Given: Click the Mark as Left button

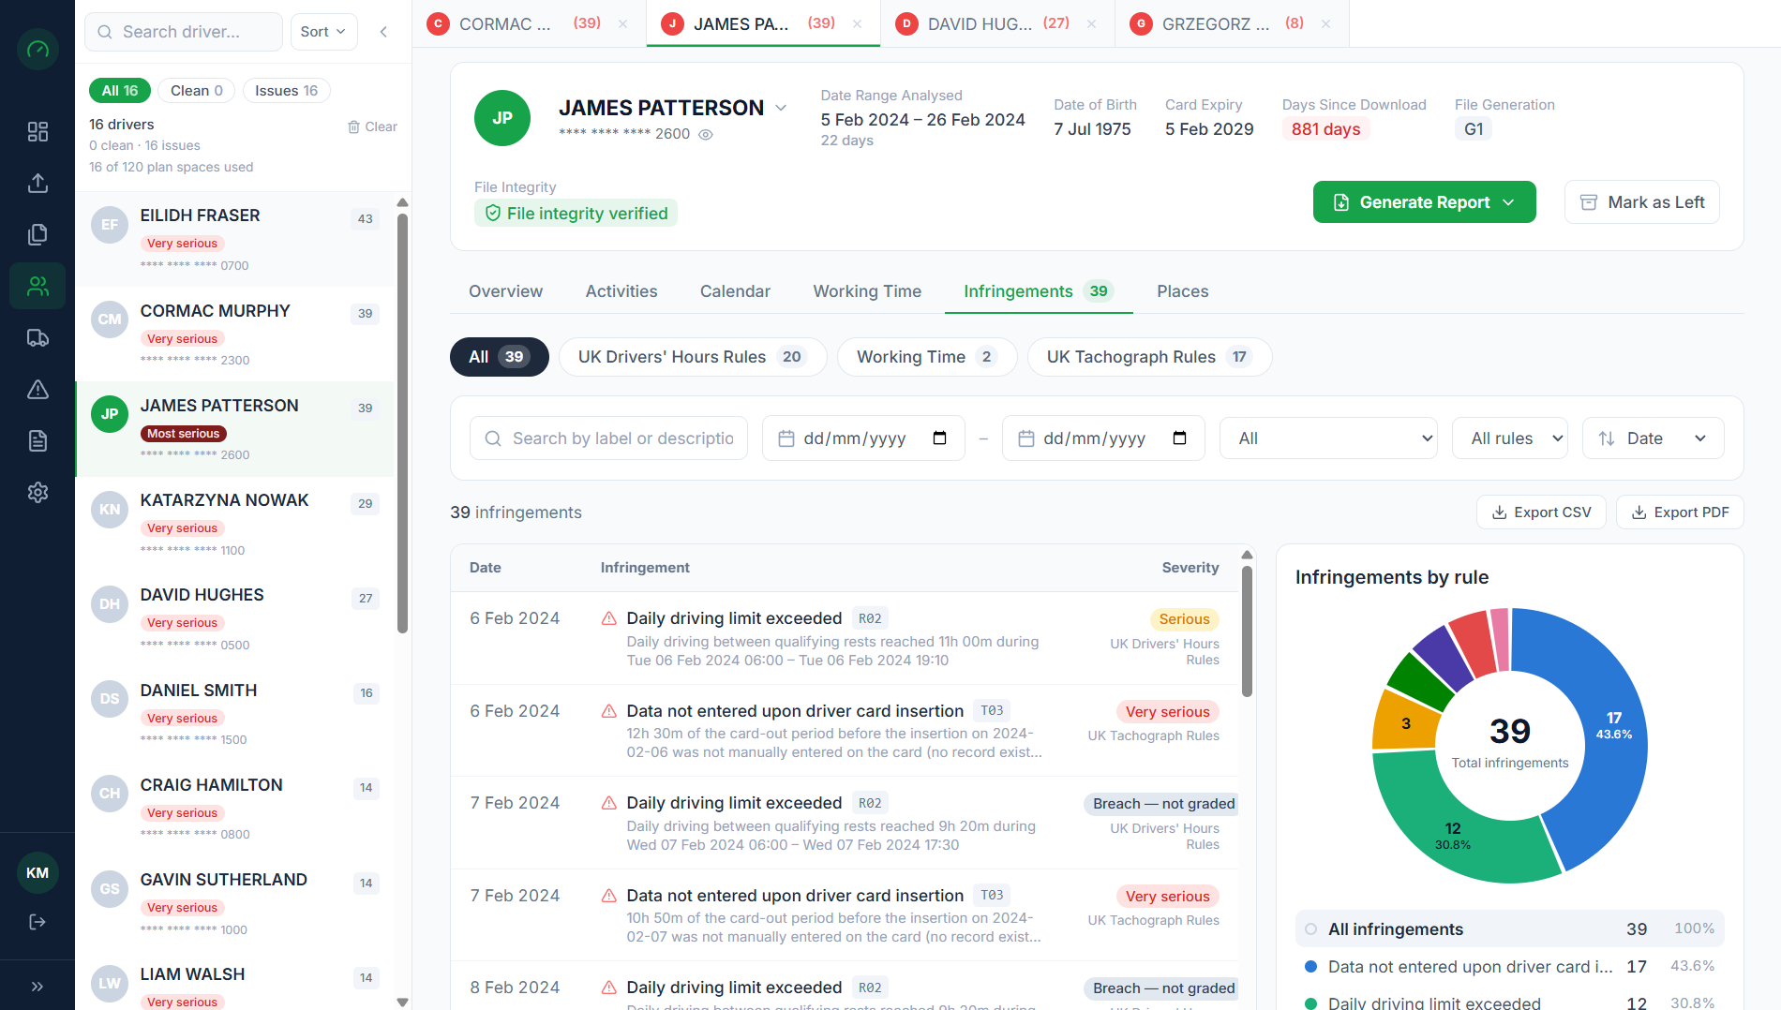Looking at the screenshot, I should click(x=1641, y=202).
